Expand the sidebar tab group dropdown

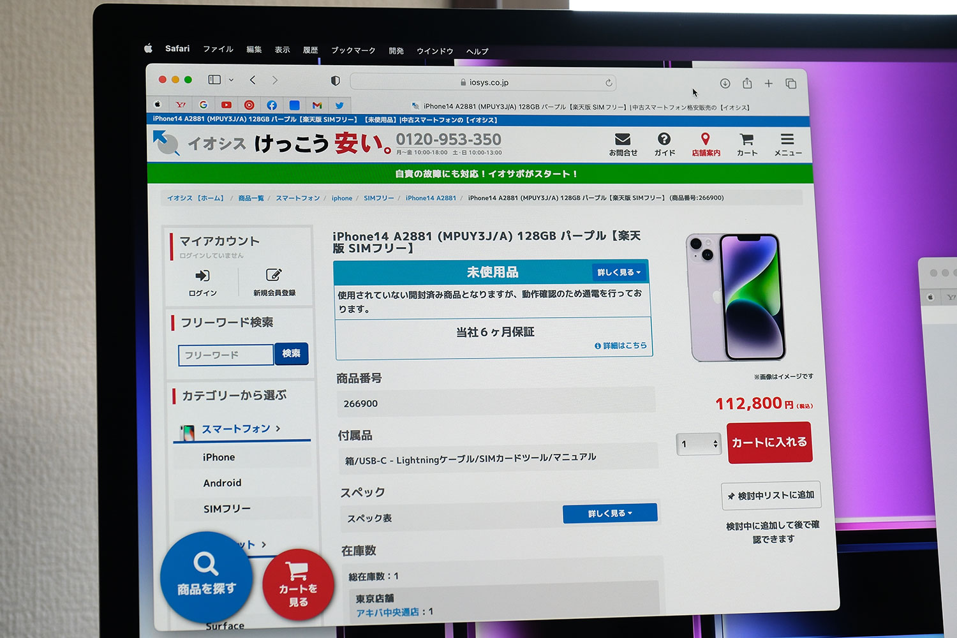(231, 80)
